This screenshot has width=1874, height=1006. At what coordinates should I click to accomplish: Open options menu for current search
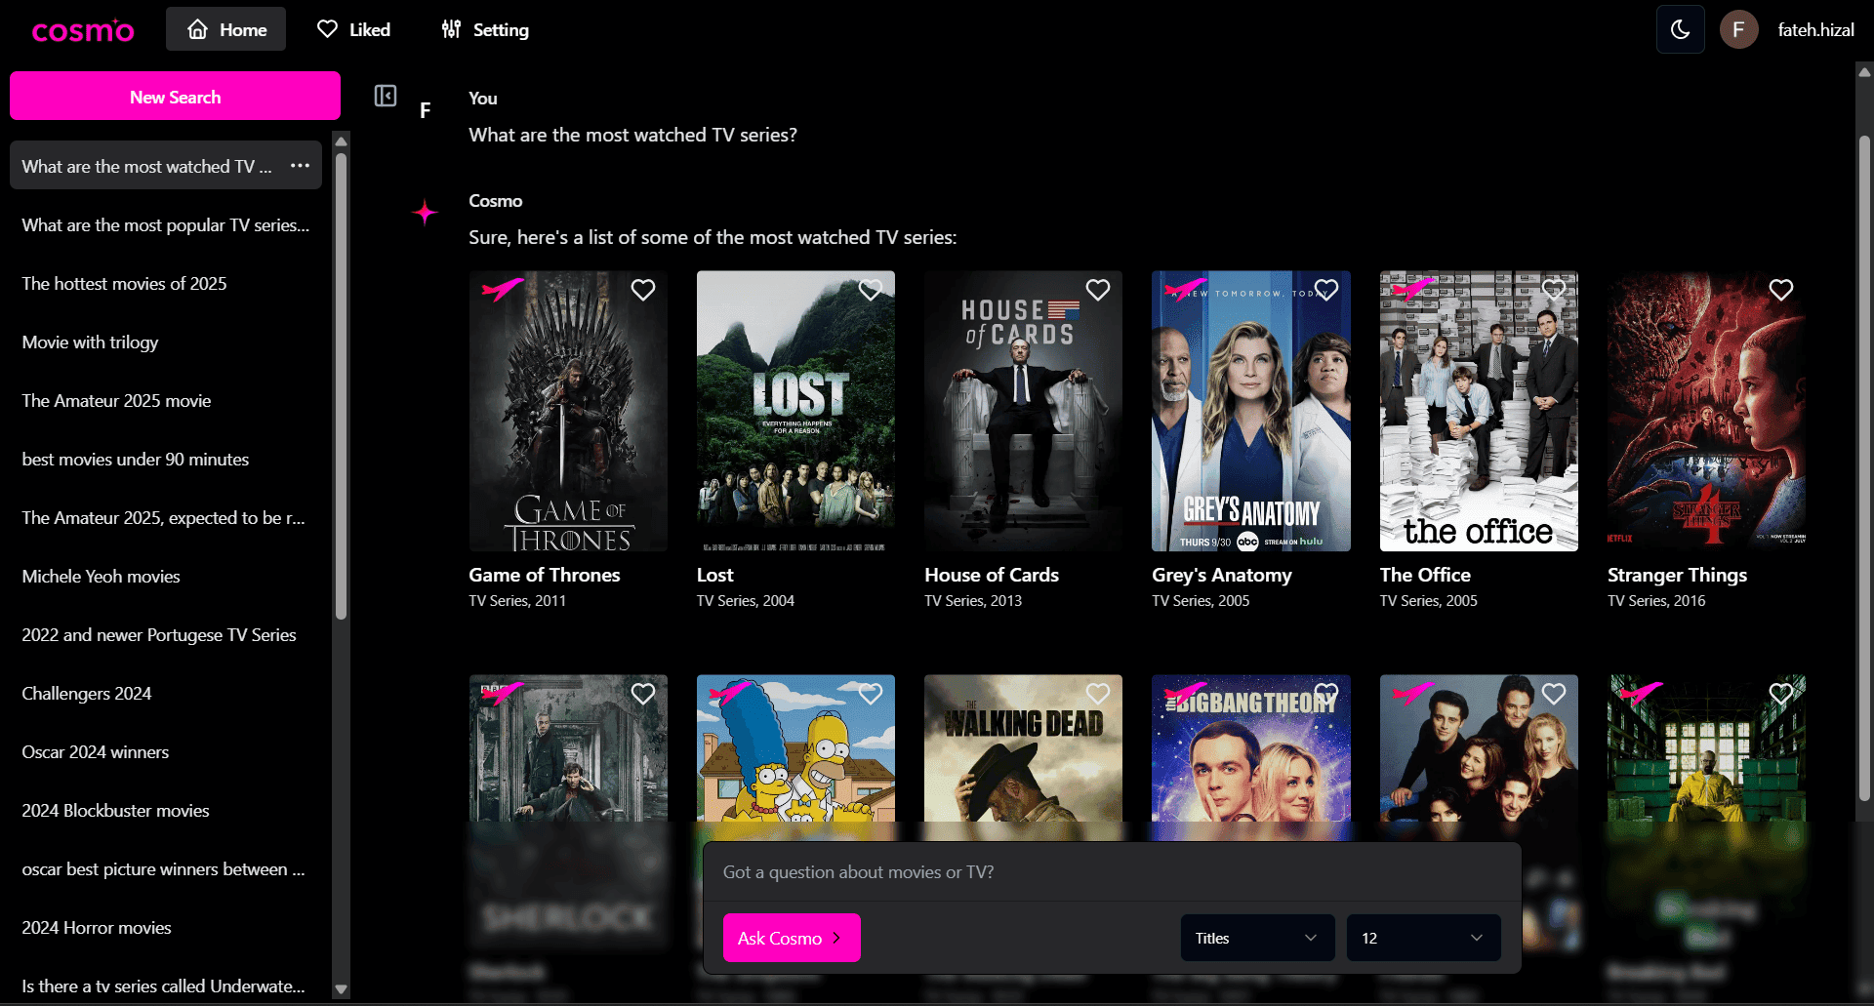300,166
